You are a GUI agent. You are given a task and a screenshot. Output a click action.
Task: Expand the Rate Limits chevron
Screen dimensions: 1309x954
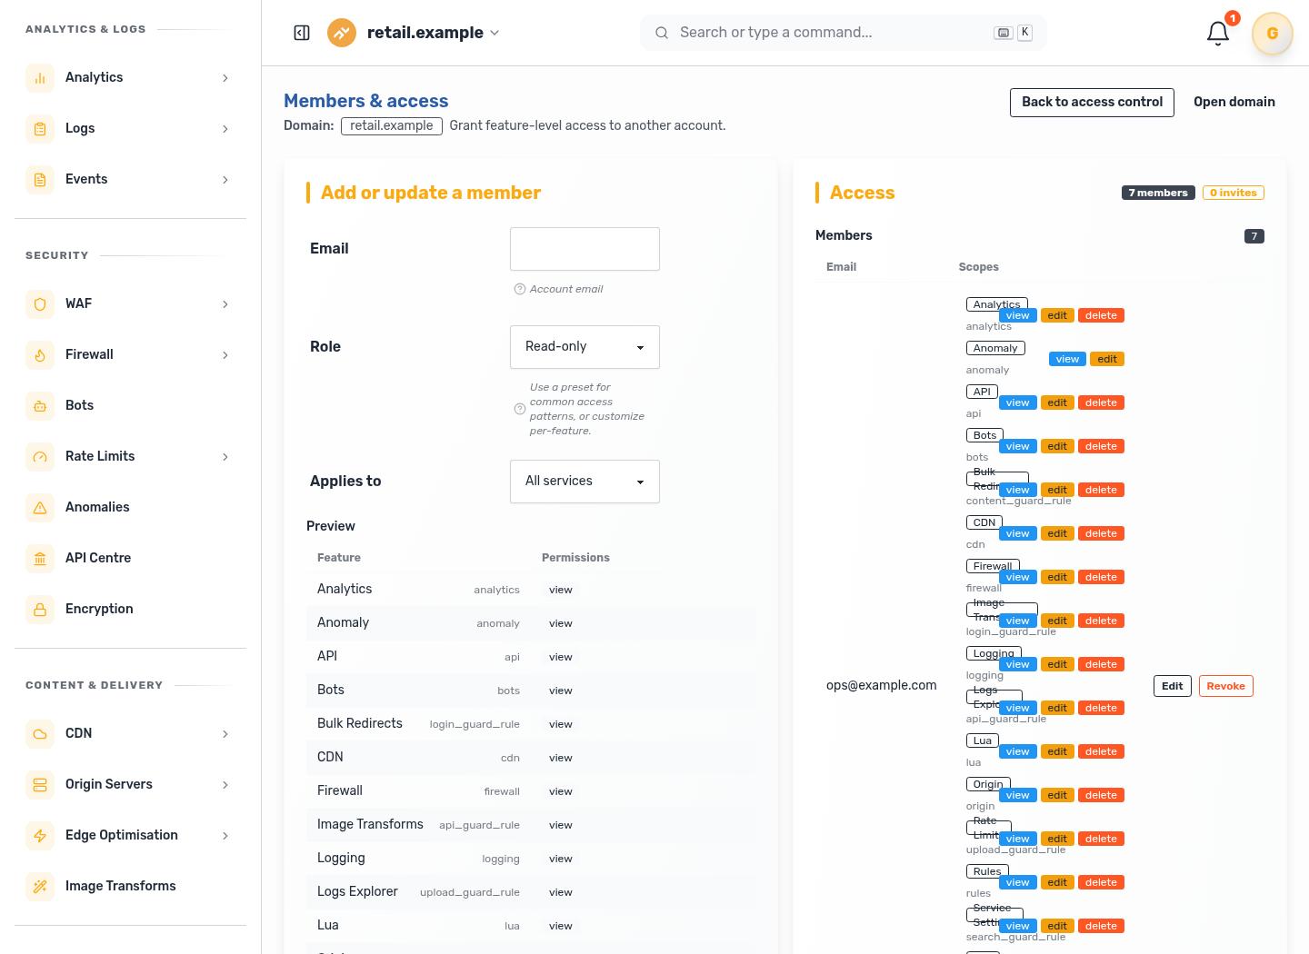point(225,457)
